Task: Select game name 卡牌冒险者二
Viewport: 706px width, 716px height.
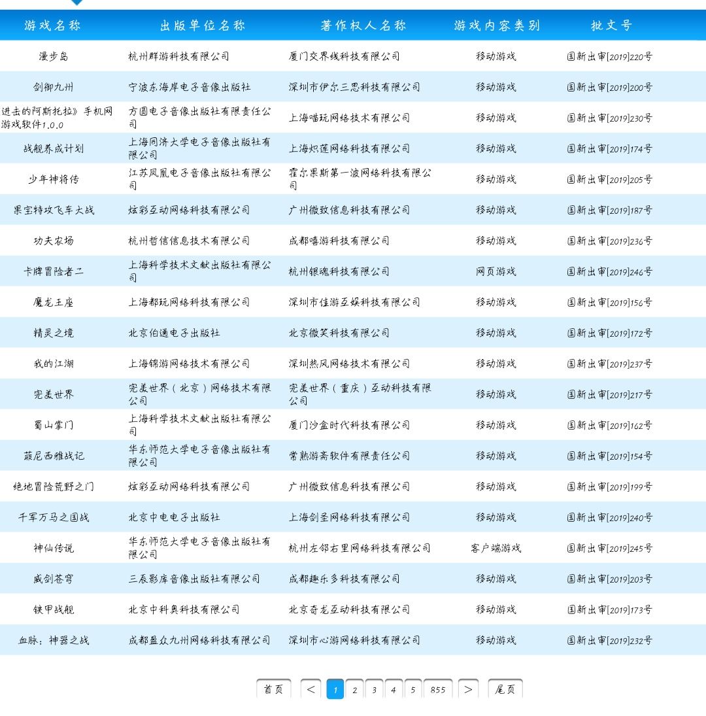Action: pos(54,271)
